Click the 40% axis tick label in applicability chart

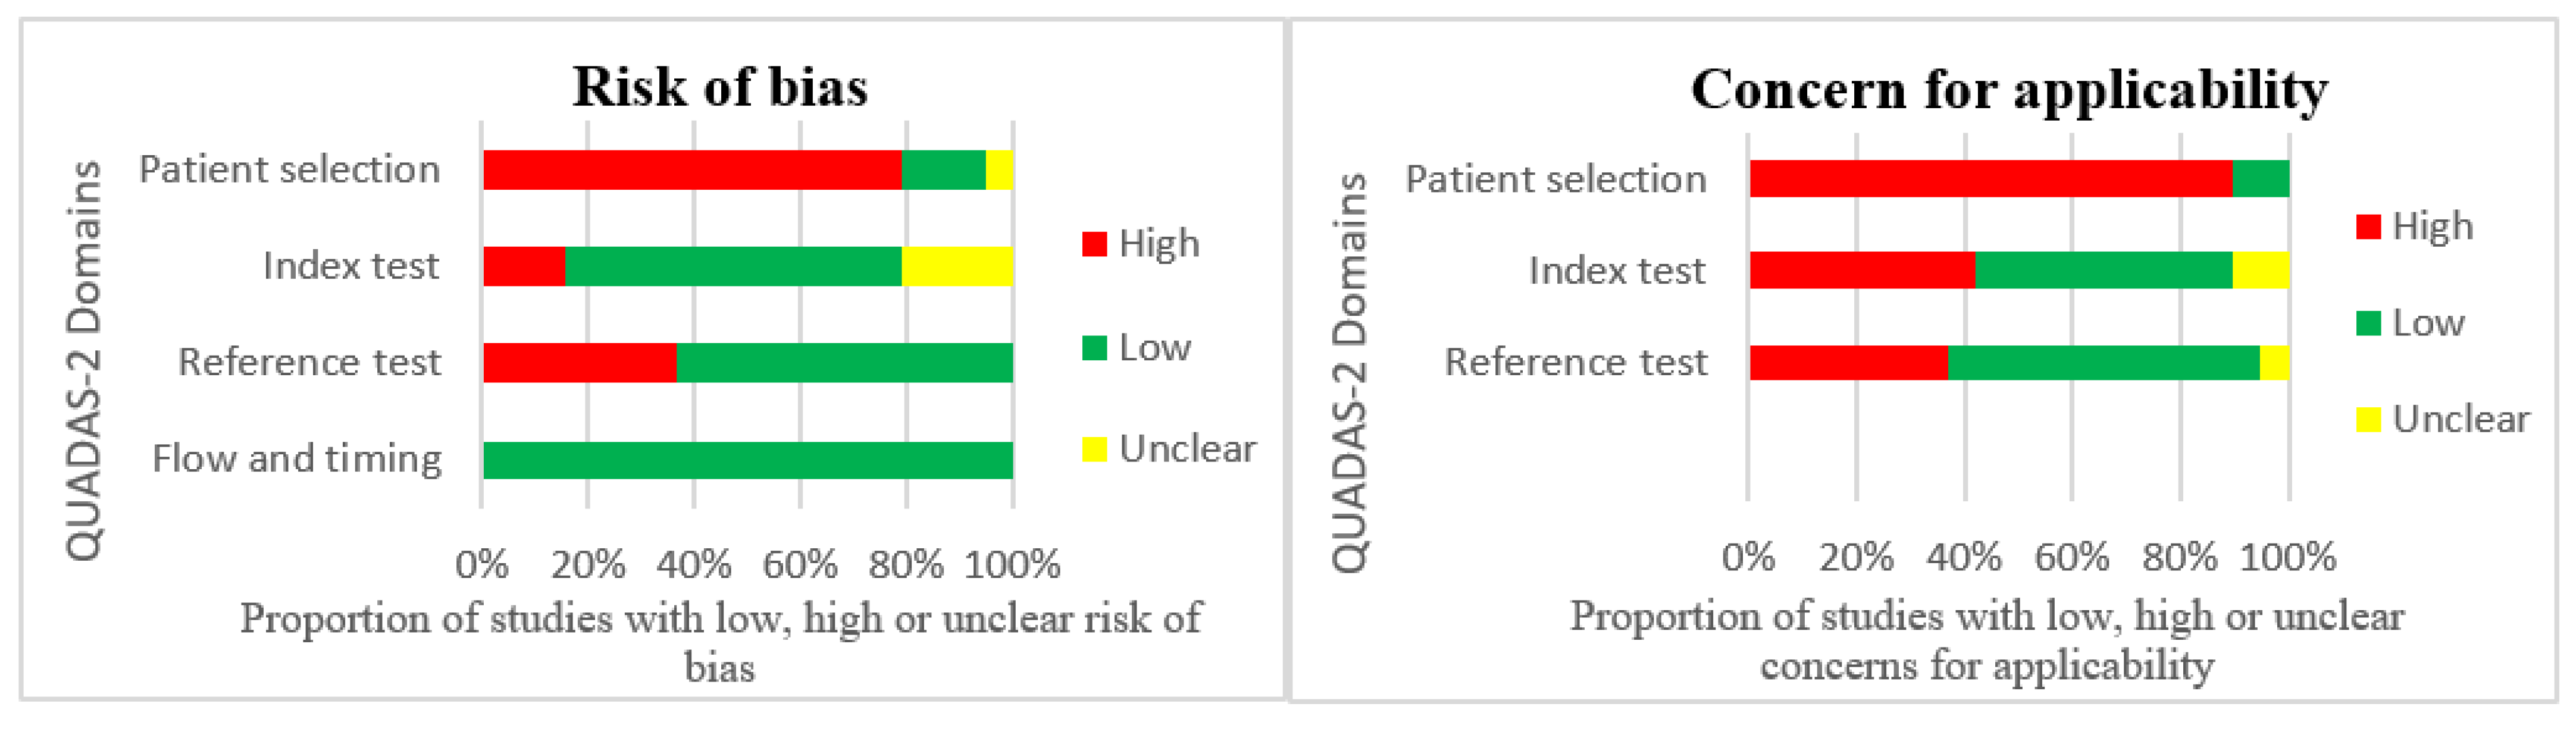point(1964,557)
